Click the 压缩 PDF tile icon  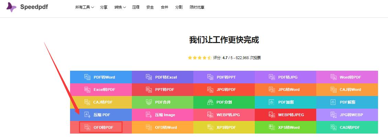pyautogui.click(x=87, y=114)
